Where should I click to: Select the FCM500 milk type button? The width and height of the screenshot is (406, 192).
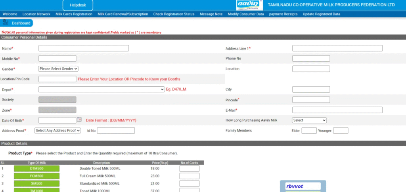click(x=36, y=176)
